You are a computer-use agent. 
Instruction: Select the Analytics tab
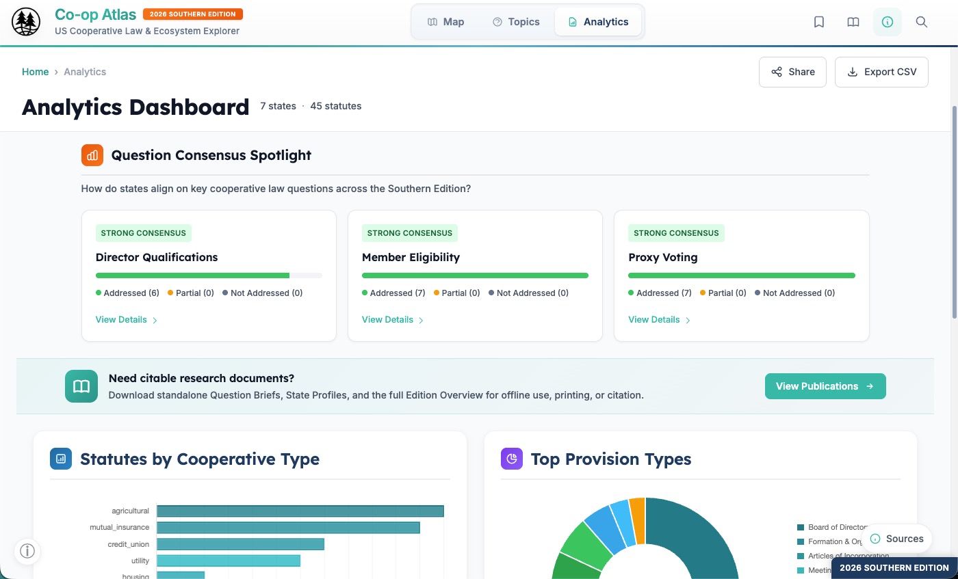pos(598,22)
